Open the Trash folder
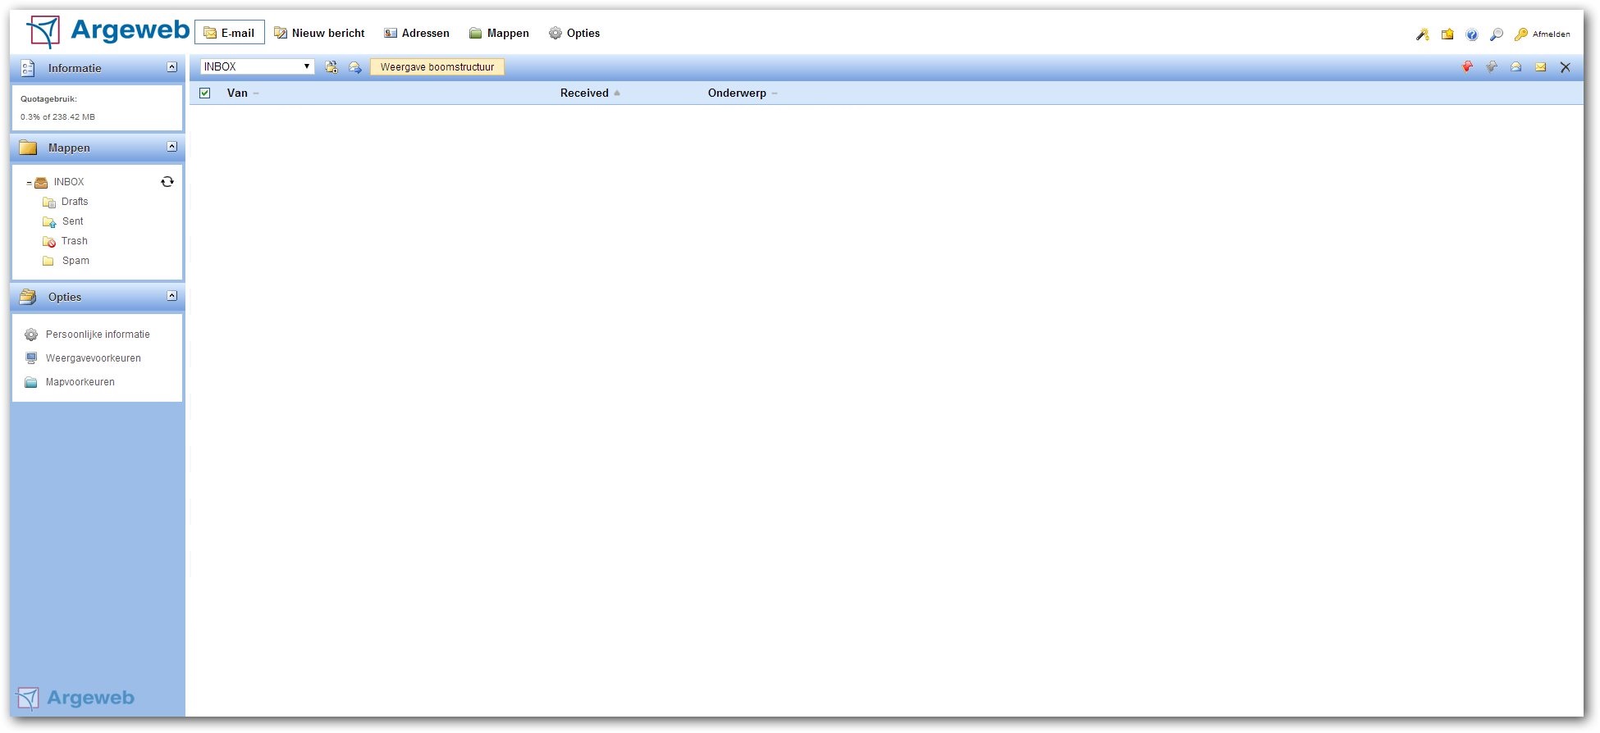1600x733 pixels. (x=75, y=241)
